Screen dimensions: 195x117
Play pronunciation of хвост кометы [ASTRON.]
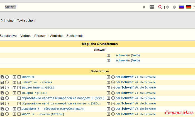click(x=19, y=114)
